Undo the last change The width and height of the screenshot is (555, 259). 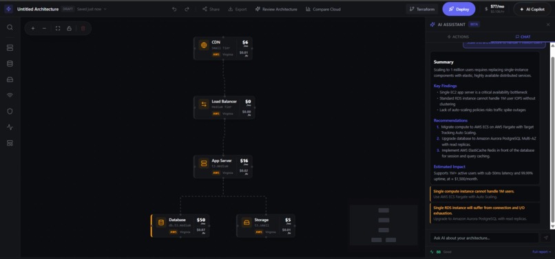pos(174,9)
